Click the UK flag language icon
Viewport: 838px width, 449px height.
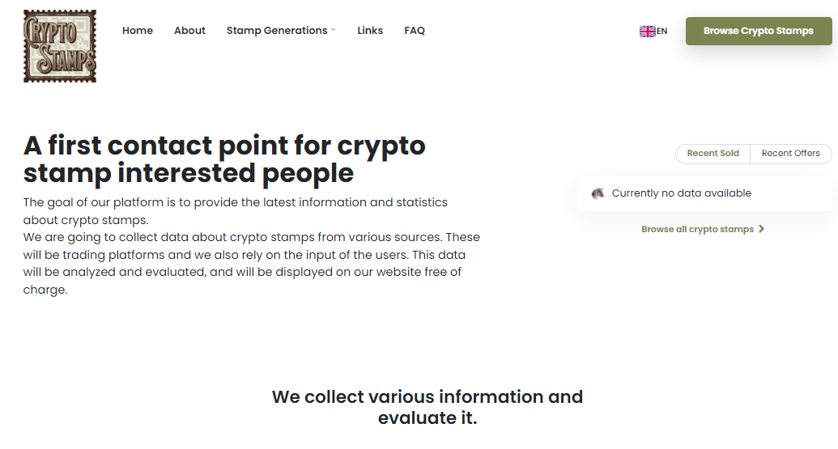pyautogui.click(x=647, y=32)
